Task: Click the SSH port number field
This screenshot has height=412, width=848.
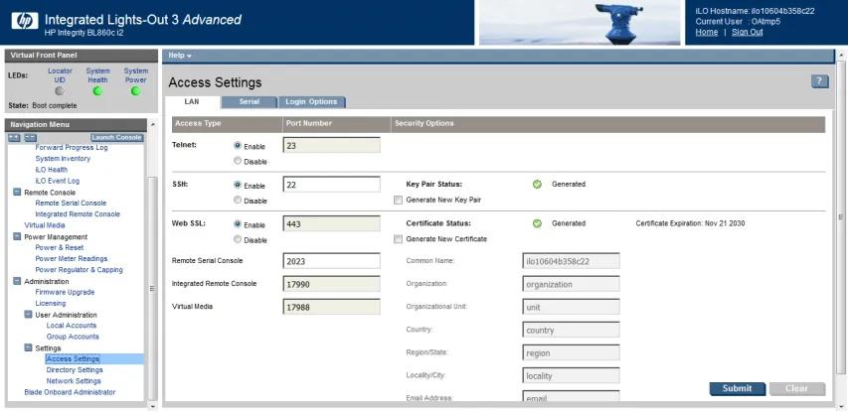Action: (x=331, y=184)
